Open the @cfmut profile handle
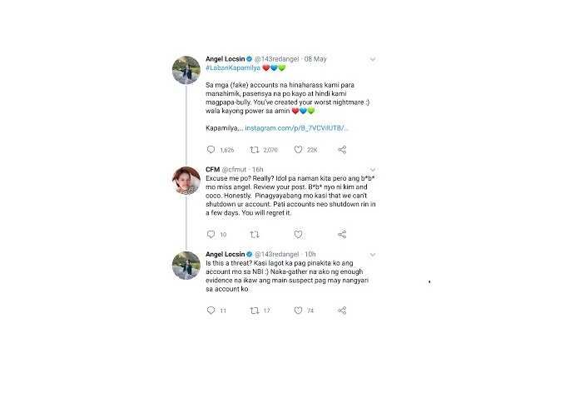 (x=234, y=170)
